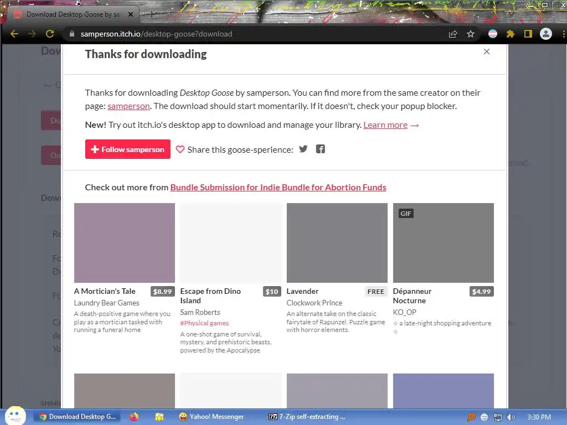
Task: Click the FREE price label
Action: point(376,292)
